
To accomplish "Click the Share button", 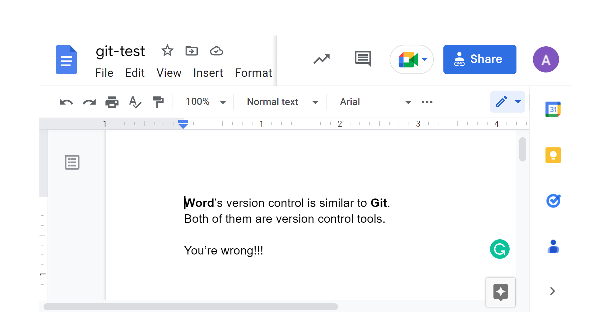I will 480,59.
